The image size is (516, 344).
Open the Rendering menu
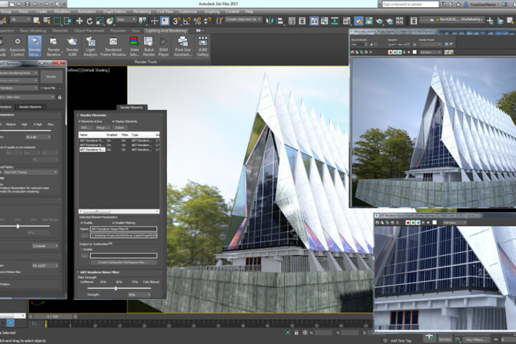pyautogui.click(x=142, y=11)
